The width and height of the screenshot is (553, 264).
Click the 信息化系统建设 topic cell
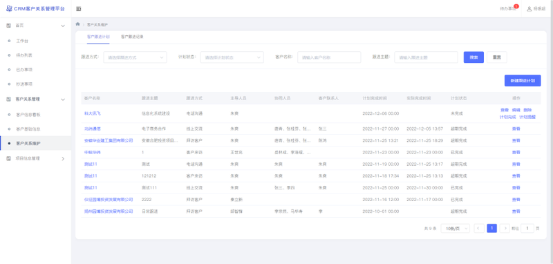(x=156, y=113)
